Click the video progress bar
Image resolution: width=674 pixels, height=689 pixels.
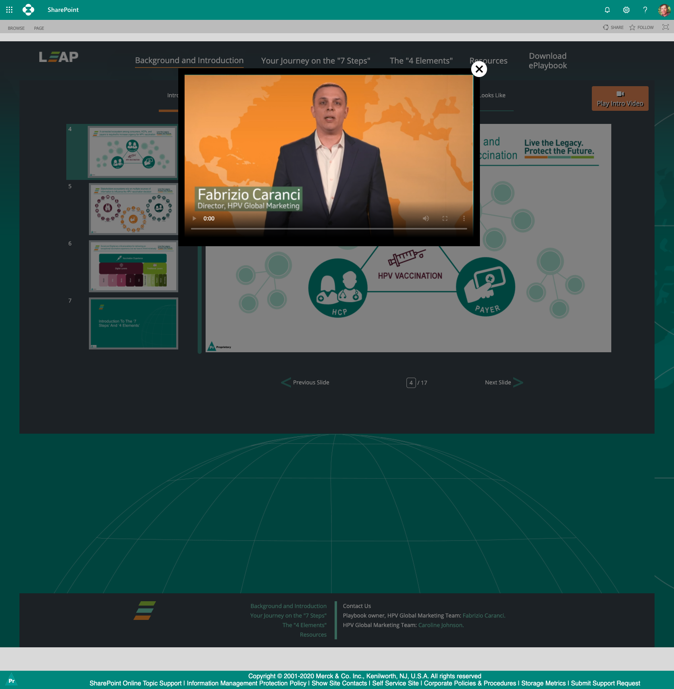(x=329, y=229)
